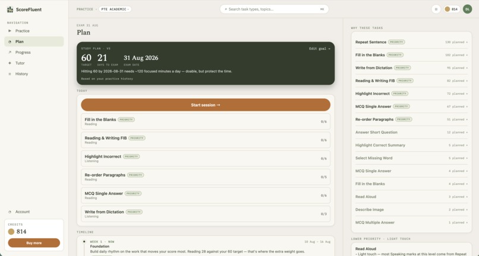This screenshot has width=479, height=256.
Task: Click the gold coin in the sidebar Credits card
Action: click(11, 232)
